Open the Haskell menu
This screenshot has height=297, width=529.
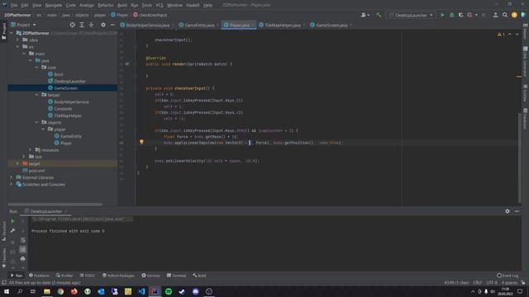pyautogui.click(x=193, y=5)
